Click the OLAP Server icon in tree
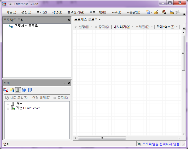Screen dimensions: 188x149 (13, 108)
